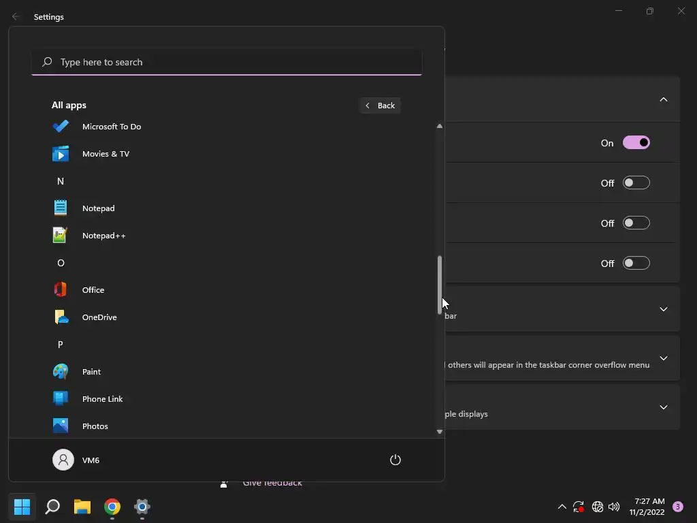Click the All apps scrollbar thumb
The image size is (697, 523).
click(x=440, y=285)
